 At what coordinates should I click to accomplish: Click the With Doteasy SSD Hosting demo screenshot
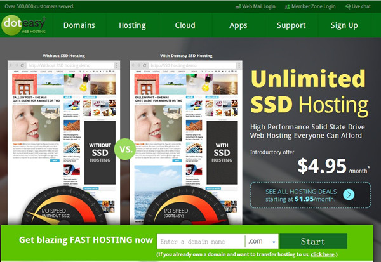pyautogui.click(x=186, y=142)
